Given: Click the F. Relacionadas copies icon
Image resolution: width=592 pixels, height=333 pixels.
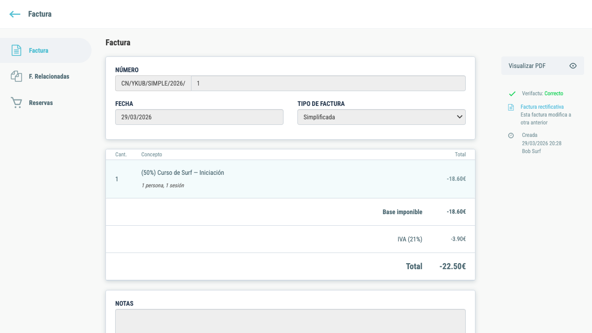Looking at the screenshot, I should tap(16, 76).
